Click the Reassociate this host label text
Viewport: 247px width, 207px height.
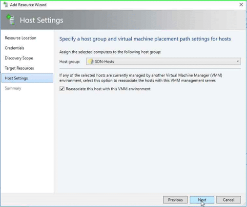pos(108,89)
